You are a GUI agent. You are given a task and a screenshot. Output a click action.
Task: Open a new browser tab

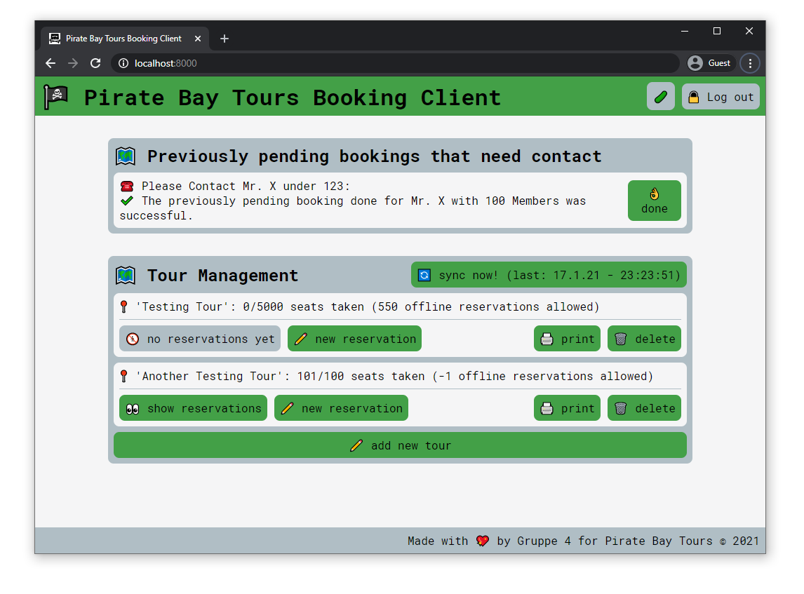224,39
